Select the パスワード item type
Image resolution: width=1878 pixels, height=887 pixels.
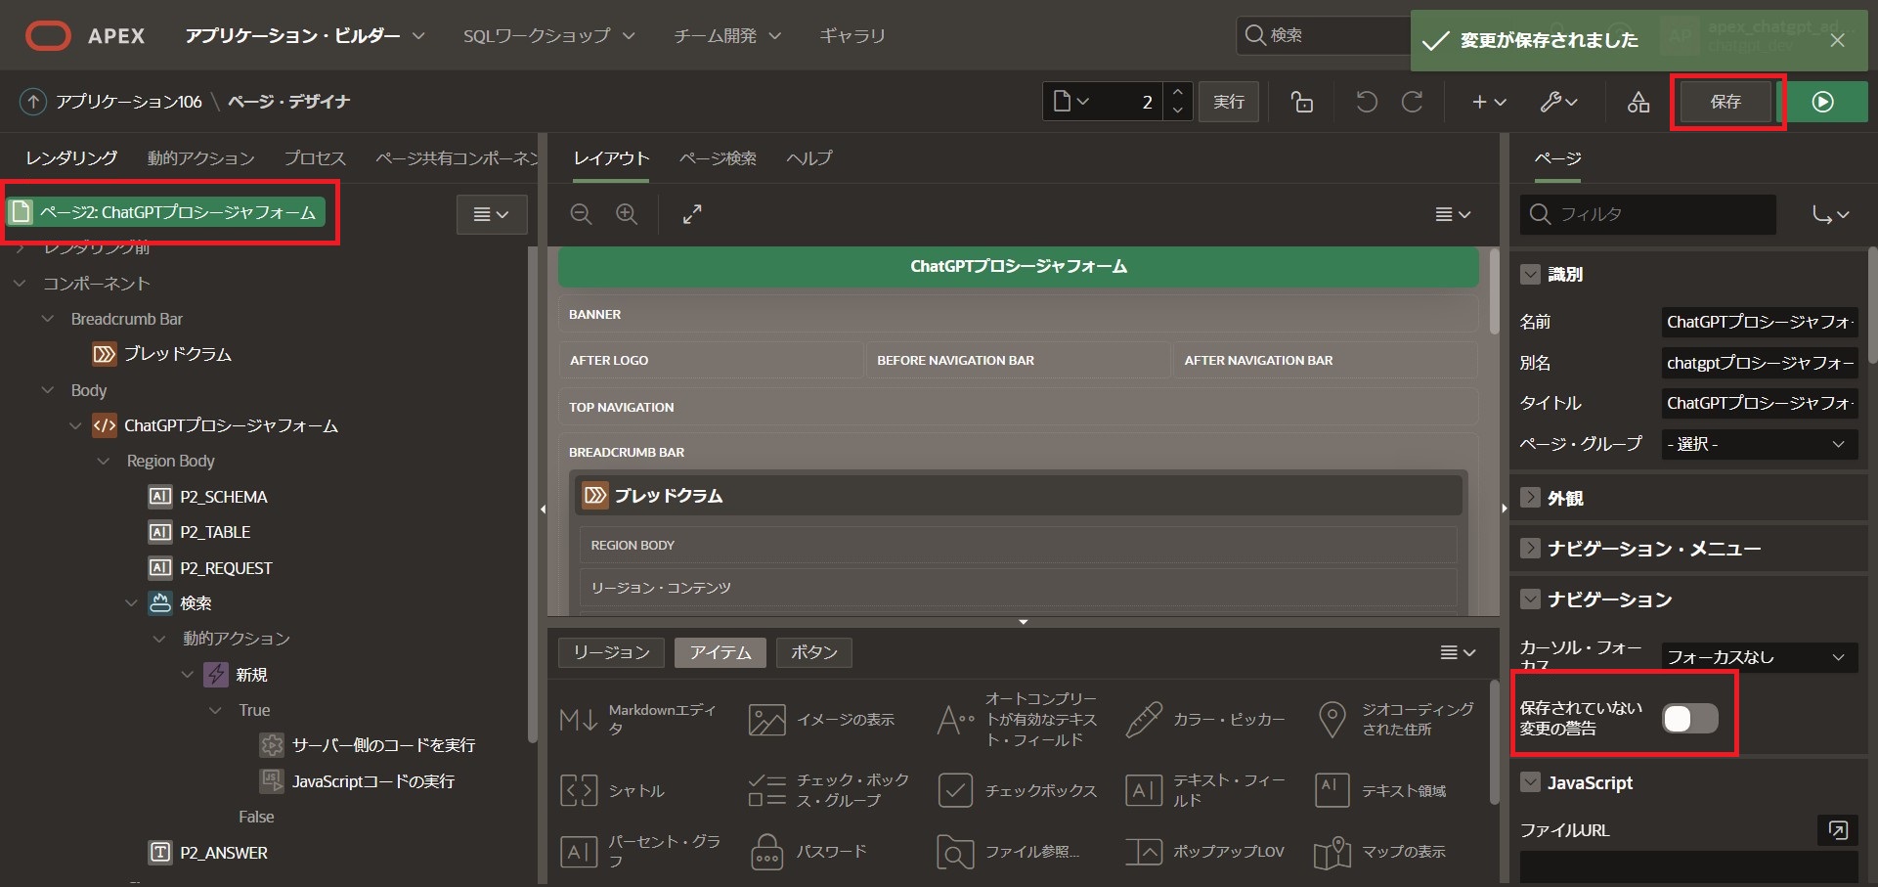808,852
